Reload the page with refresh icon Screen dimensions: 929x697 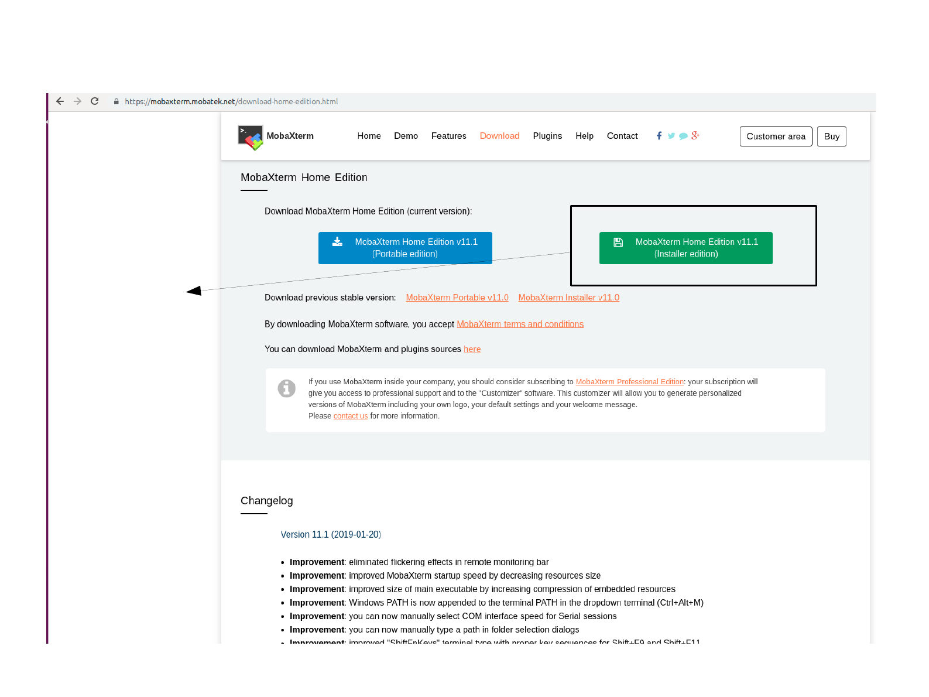click(95, 101)
